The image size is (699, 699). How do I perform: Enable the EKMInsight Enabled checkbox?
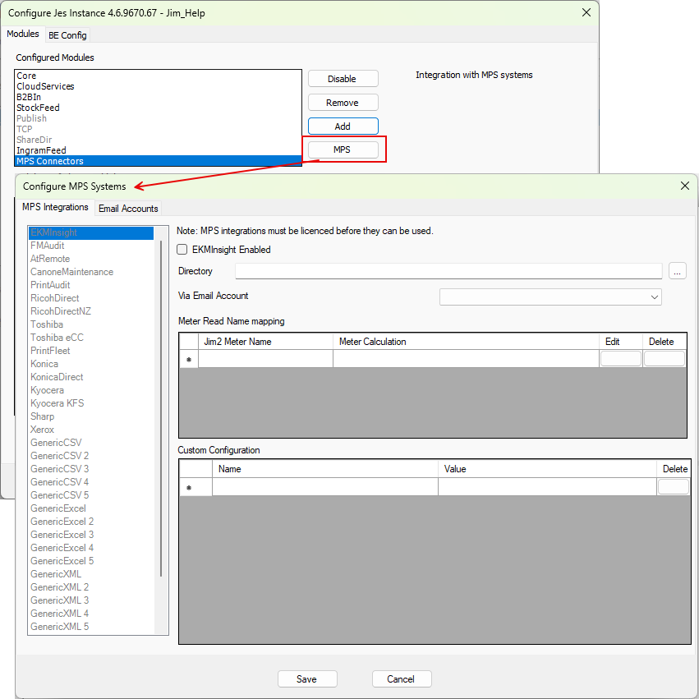pyautogui.click(x=182, y=250)
